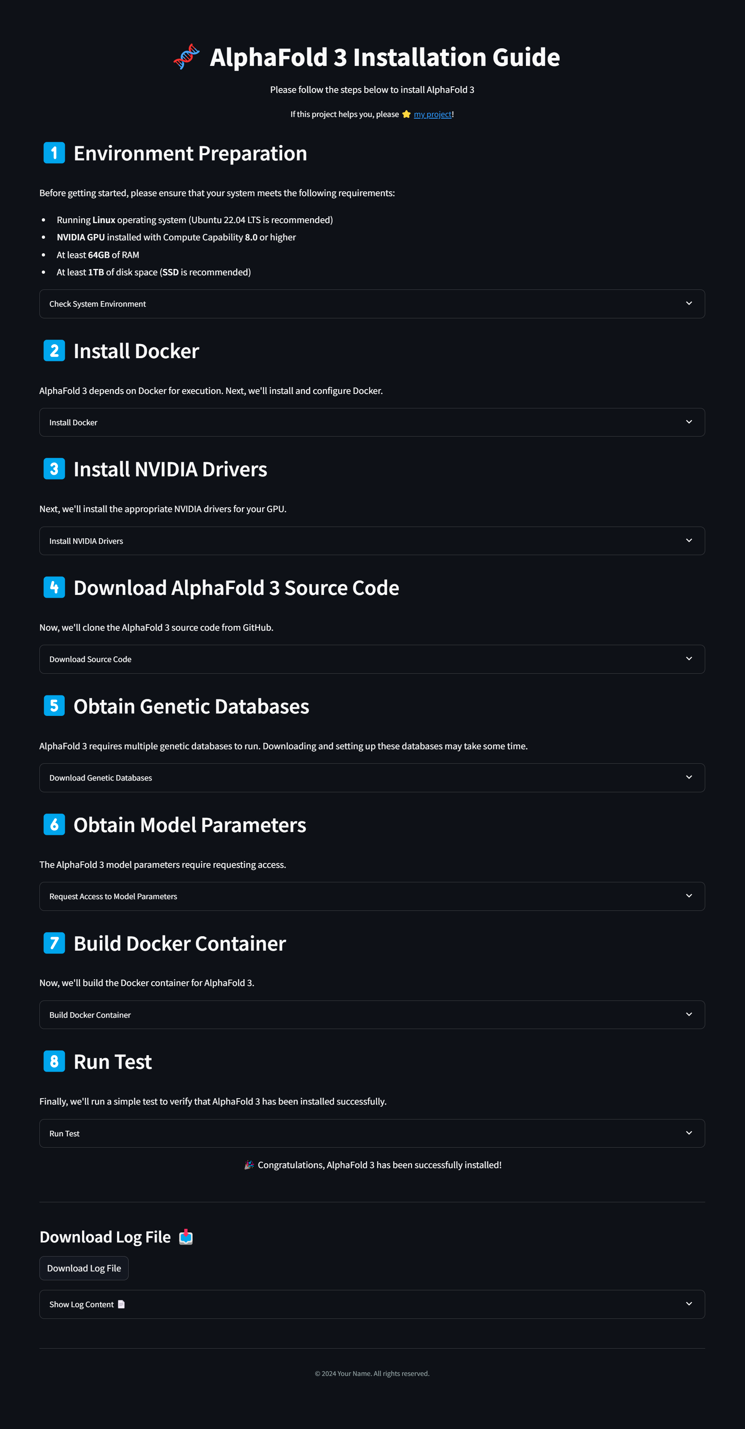Click the party popper congratulations icon
This screenshot has height=1429, width=745.
pos(249,1165)
